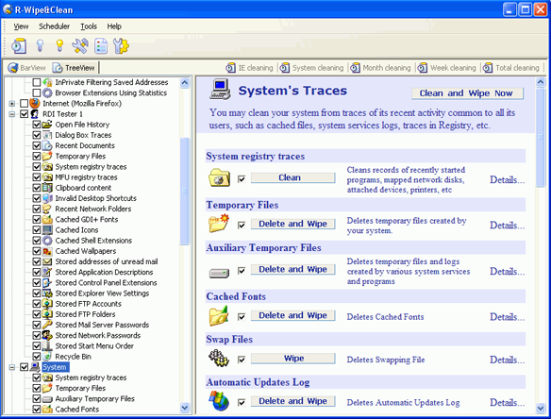Viewport: 551px width, 419px height.
Task: Open Details for Cached Fonts
Action: click(x=507, y=317)
